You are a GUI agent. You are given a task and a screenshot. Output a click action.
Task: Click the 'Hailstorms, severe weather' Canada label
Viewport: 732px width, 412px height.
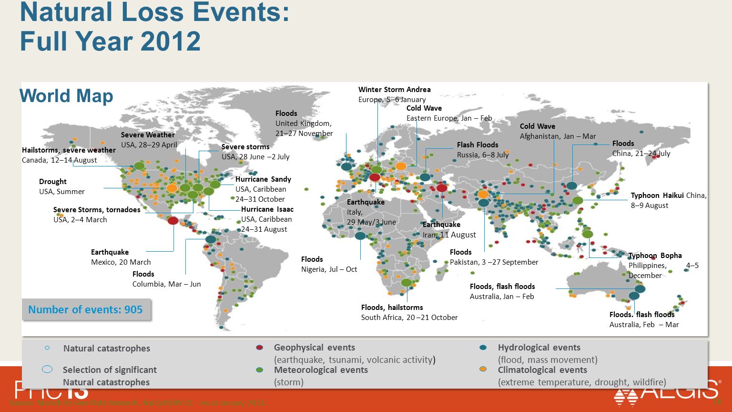tap(69, 150)
